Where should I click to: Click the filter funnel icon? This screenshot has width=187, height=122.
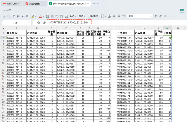point(14,16)
